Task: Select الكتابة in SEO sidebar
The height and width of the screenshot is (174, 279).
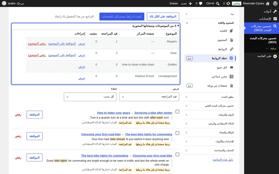Action: (223, 31)
